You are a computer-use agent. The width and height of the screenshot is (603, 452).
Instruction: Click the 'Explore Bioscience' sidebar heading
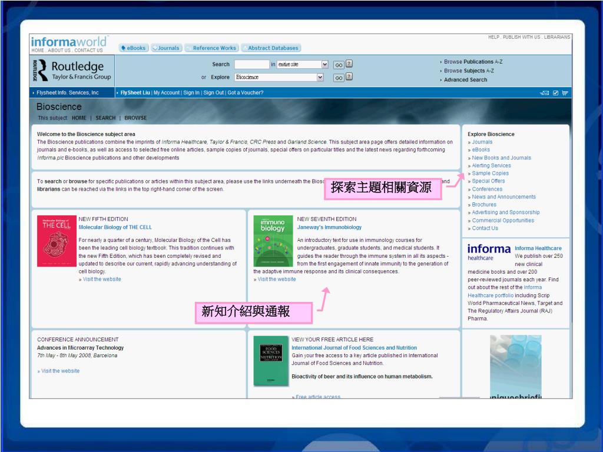click(x=491, y=134)
